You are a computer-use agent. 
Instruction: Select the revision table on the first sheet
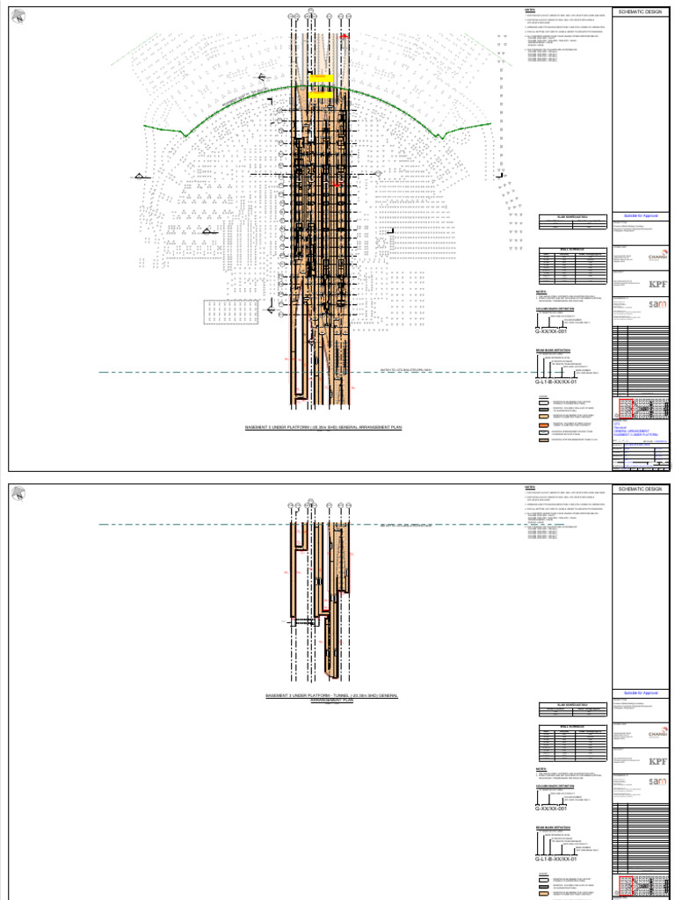pos(642,361)
